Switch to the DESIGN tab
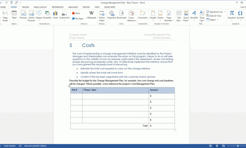The height and width of the screenshot is (148, 246). click(x=25, y=7)
